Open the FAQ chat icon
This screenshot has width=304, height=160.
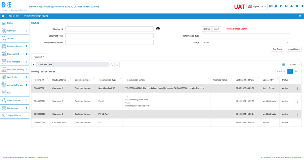coord(271,6)
